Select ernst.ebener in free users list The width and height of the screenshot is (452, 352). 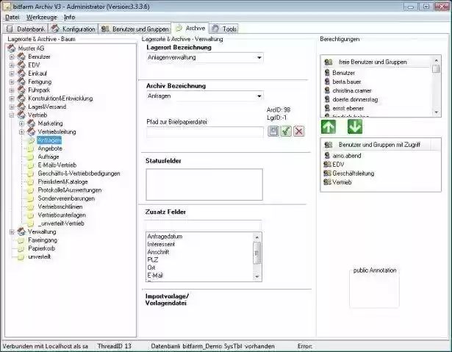click(x=348, y=109)
